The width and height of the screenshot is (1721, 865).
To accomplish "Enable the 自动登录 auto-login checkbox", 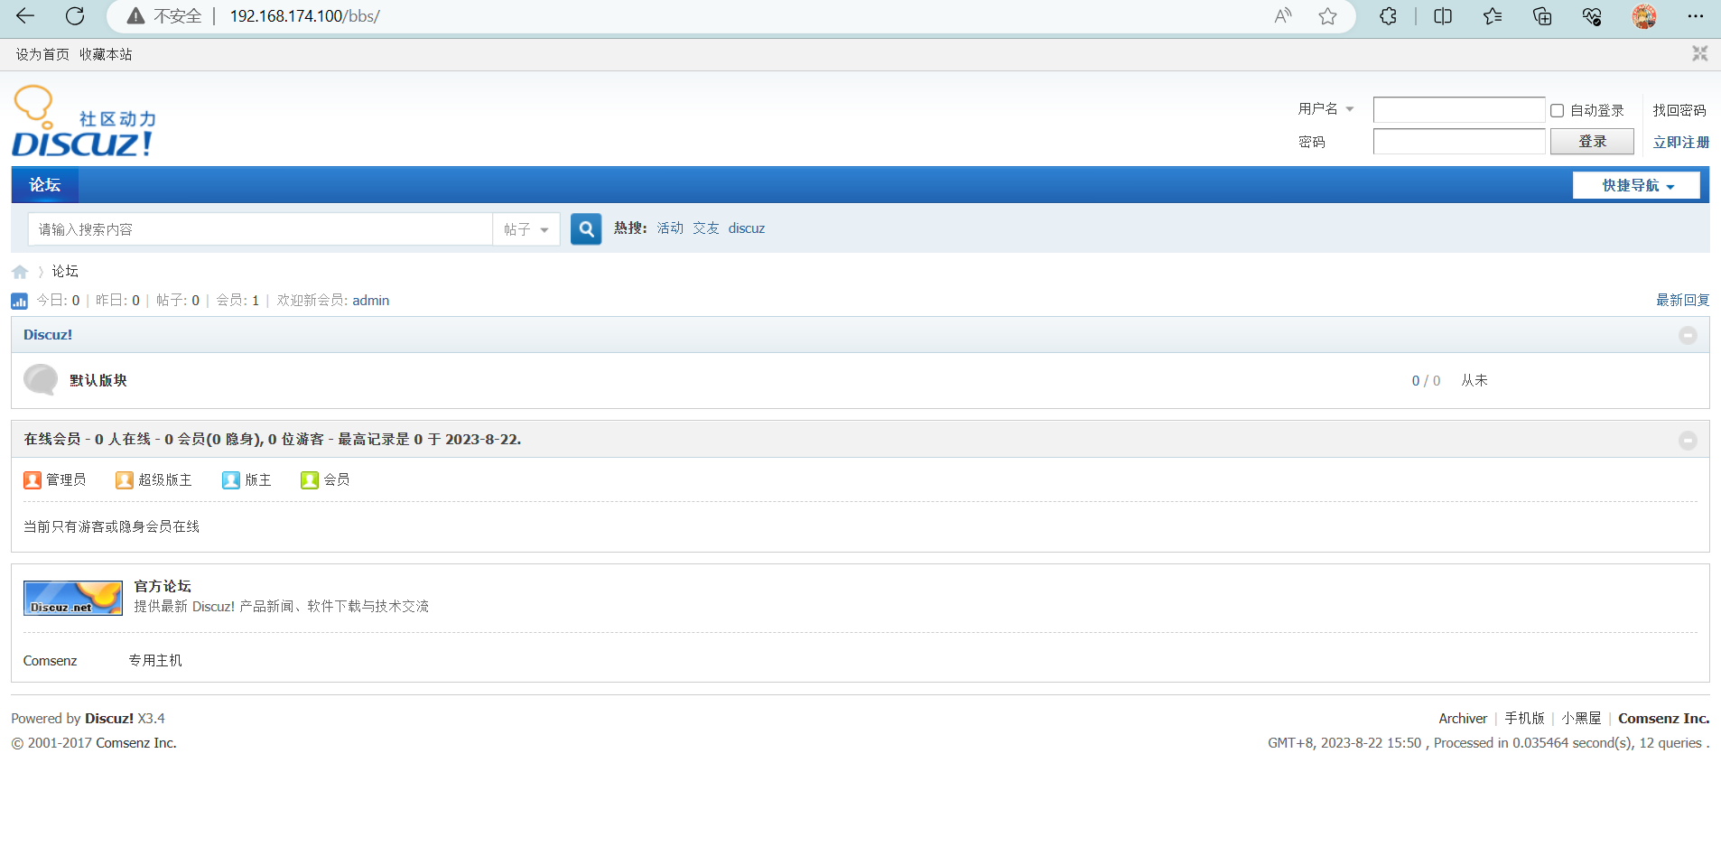I will [1558, 110].
